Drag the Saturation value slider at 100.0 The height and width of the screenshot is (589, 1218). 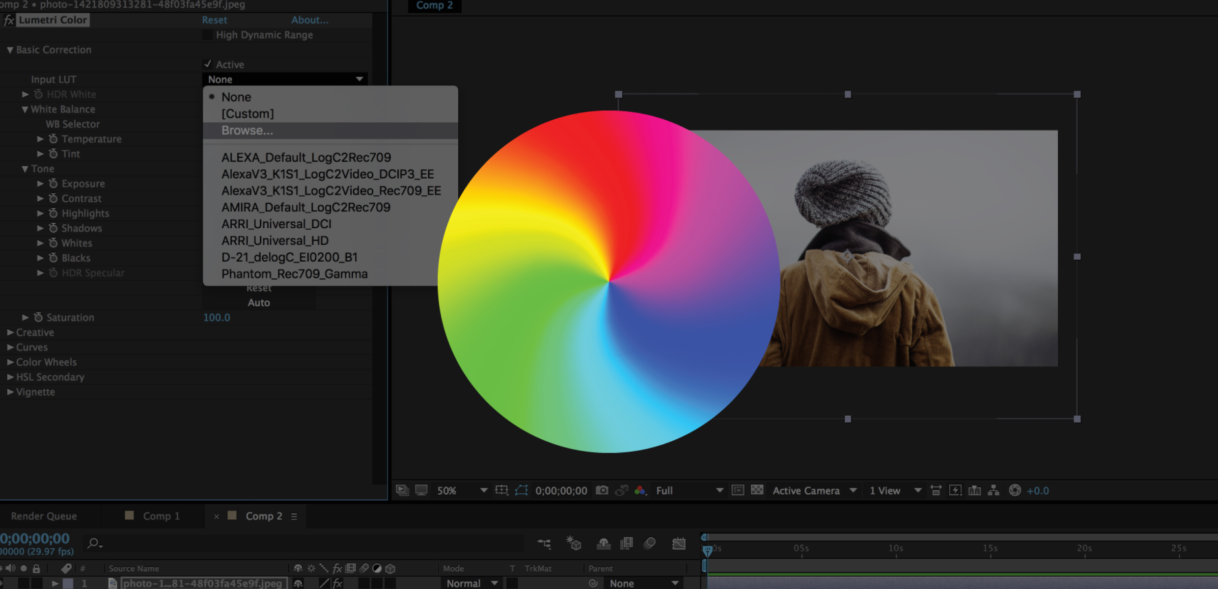(x=218, y=318)
